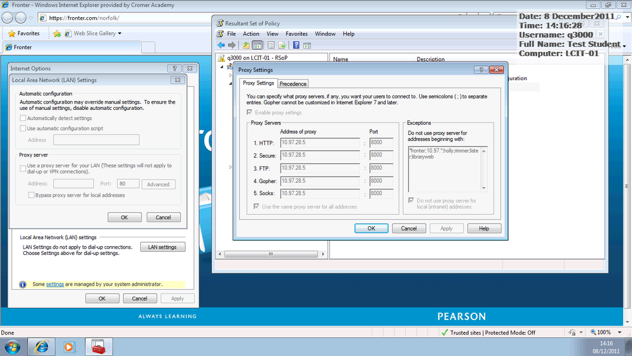Open Web Slice Gallery link
This screenshot has width=632, height=356.
(93, 33)
